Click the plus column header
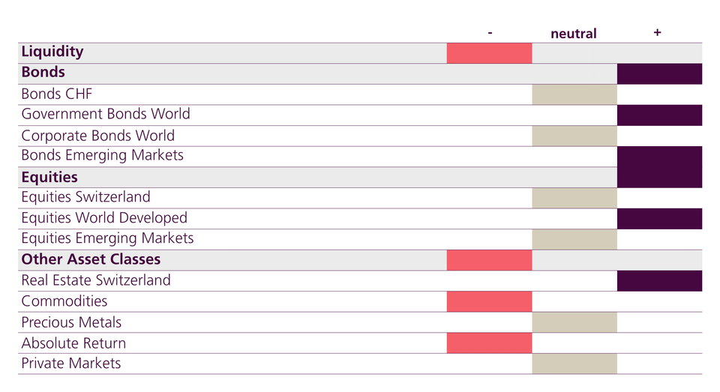This screenshot has height=392, width=720. [x=657, y=33]
